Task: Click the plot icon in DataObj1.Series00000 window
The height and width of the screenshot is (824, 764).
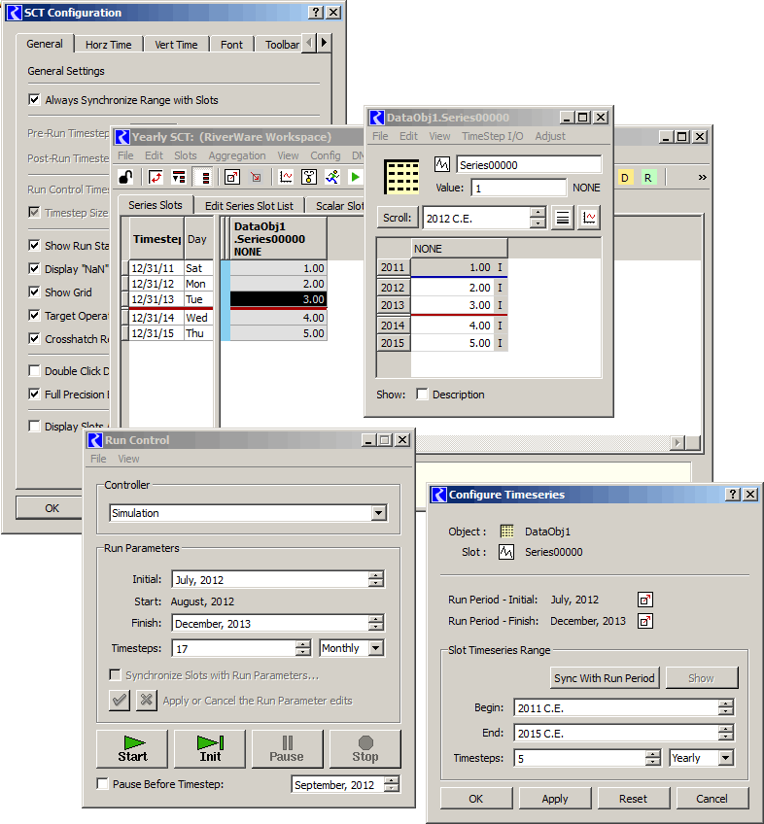Action: coord(589,218)
